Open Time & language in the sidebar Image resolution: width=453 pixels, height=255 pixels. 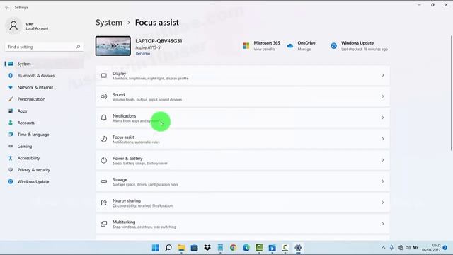tap(44, 135)
